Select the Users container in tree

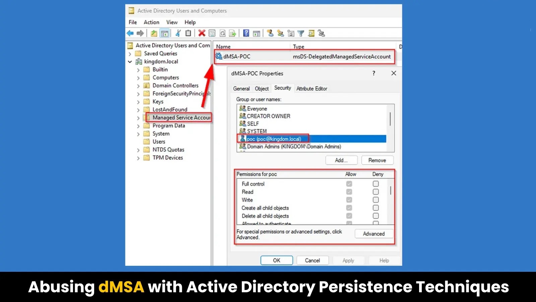click(159, 142)
